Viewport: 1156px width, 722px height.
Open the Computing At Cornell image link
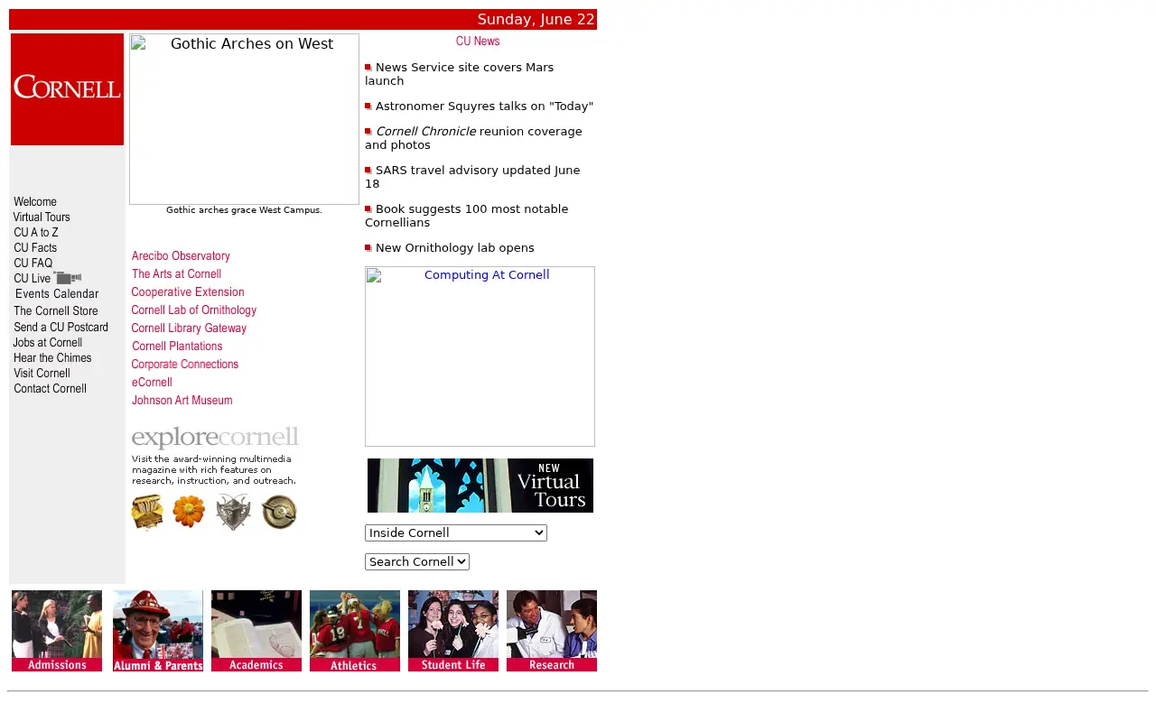(x=480, y=356)
